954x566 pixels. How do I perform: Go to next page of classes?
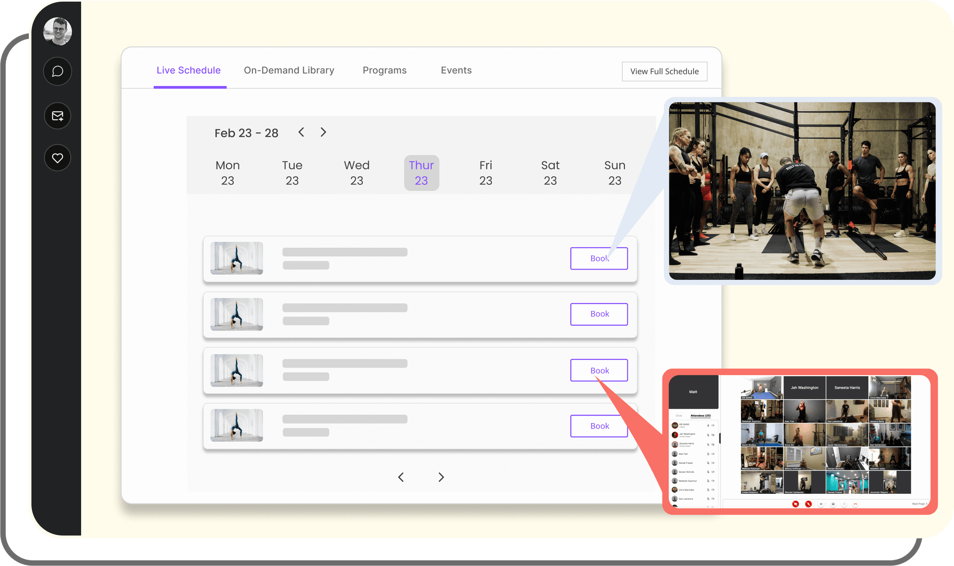tap(441, 477)
